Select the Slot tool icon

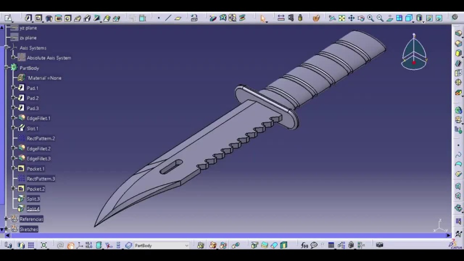[x=87, y=18]
